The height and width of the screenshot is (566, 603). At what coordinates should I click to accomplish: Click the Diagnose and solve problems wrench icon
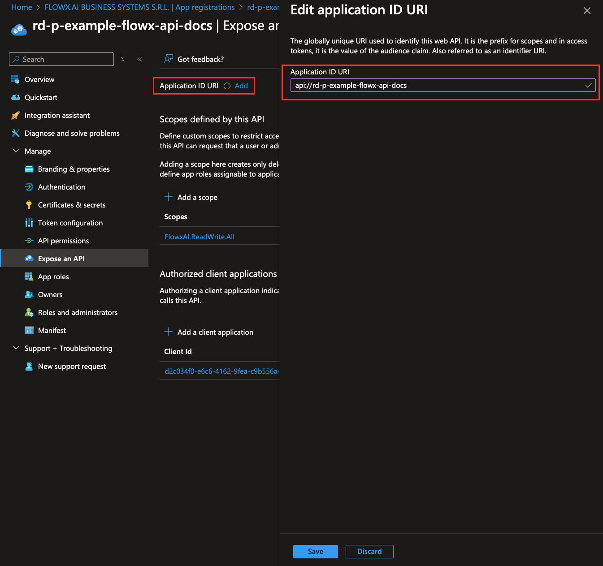click(x=15, y=133)
